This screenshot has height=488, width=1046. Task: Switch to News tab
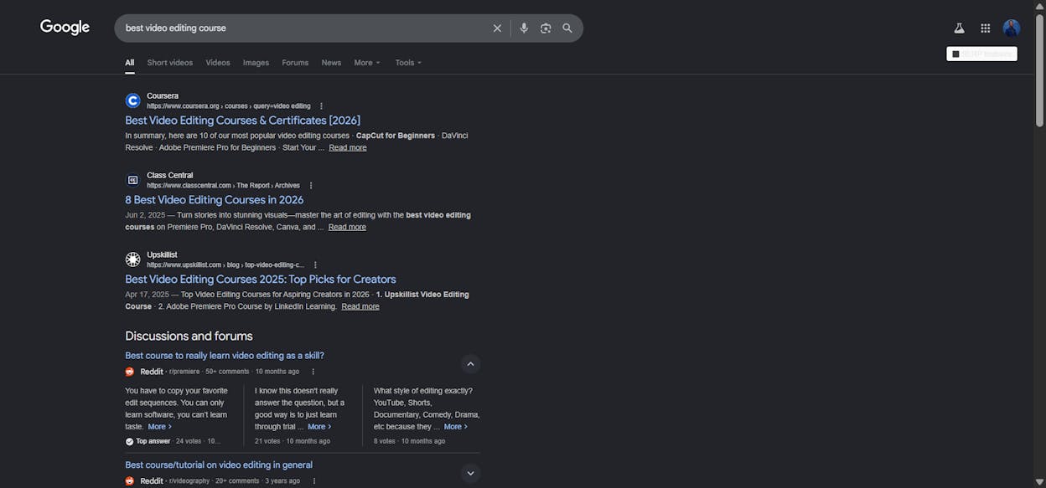click(331, 63)
